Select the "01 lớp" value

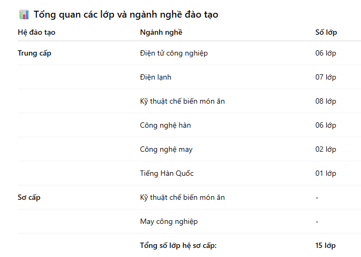[326, 174]
